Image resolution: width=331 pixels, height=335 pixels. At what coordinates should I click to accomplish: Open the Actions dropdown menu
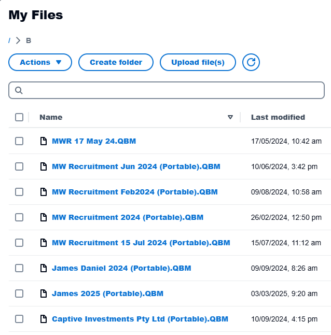pyautogui.click(x=40, y=62)
